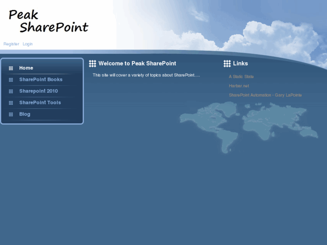This screenshot has width=327, height=245.
Task: Visit the Harbar.net link
Action: click(239, 86)
